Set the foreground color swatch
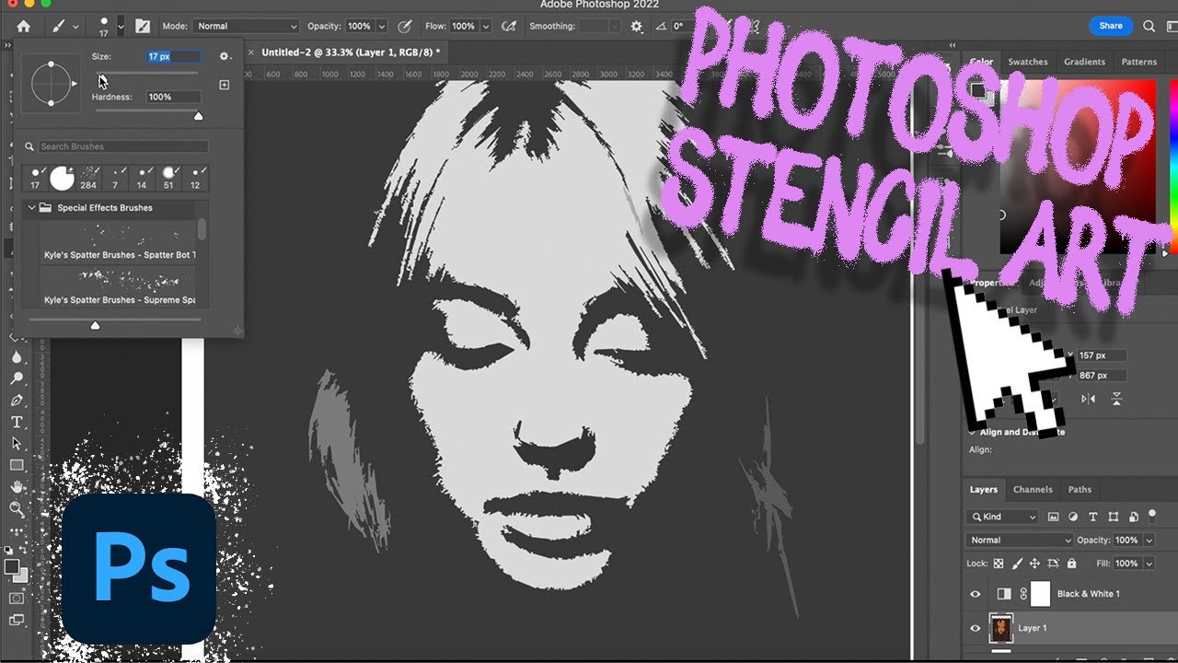This screenshot has width=1178, height=663. pos(11,565)
